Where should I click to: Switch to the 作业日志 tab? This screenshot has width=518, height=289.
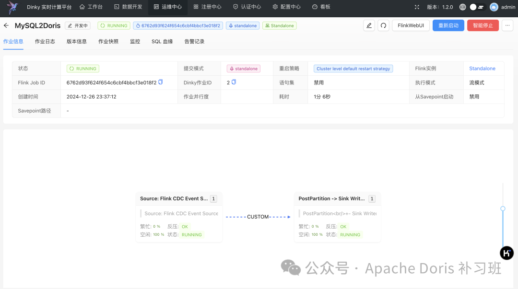[45, 42]
